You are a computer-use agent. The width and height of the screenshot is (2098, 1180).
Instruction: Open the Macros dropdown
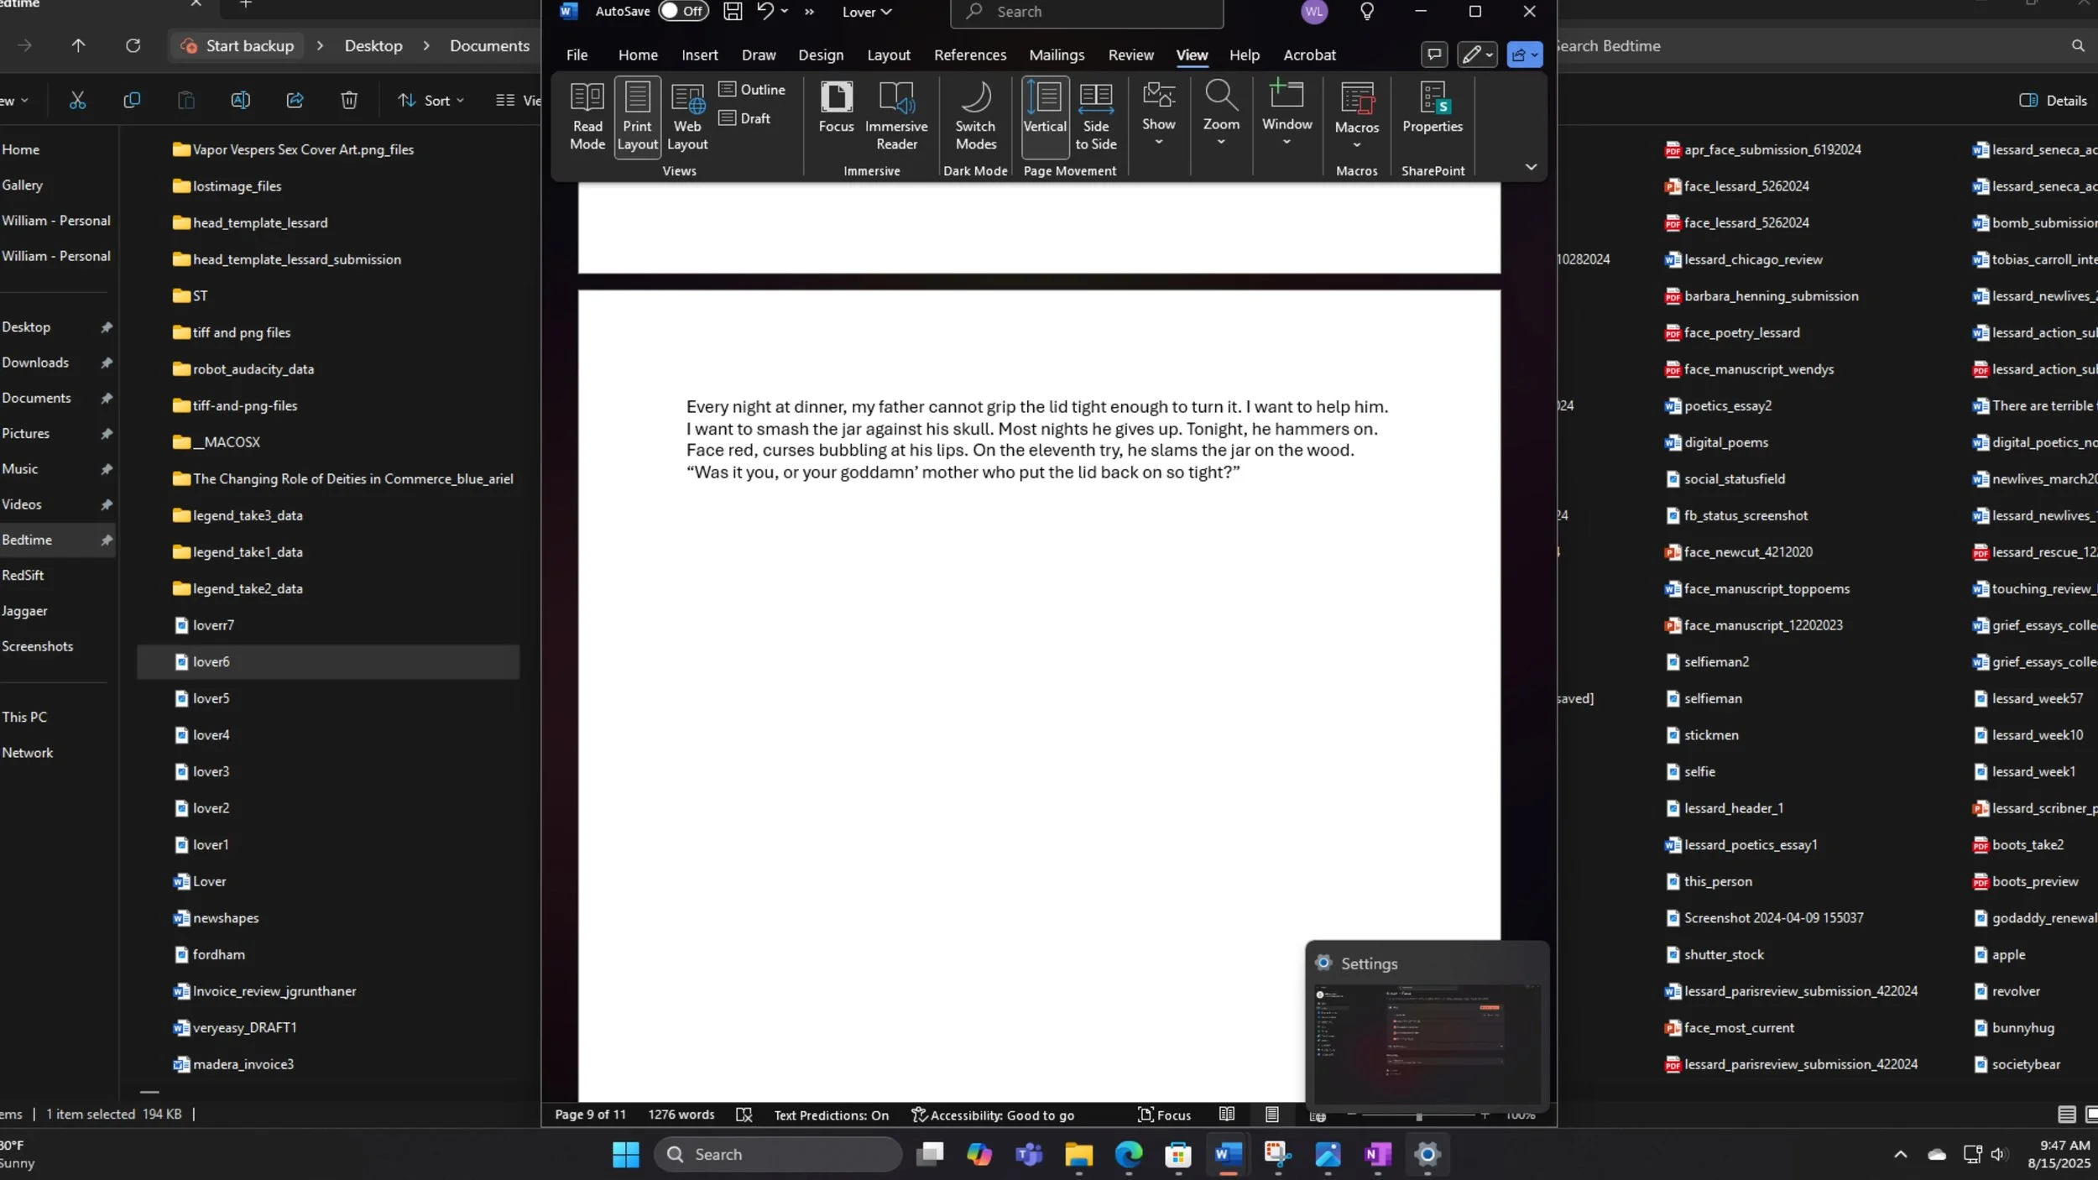tap(1356, 117)
